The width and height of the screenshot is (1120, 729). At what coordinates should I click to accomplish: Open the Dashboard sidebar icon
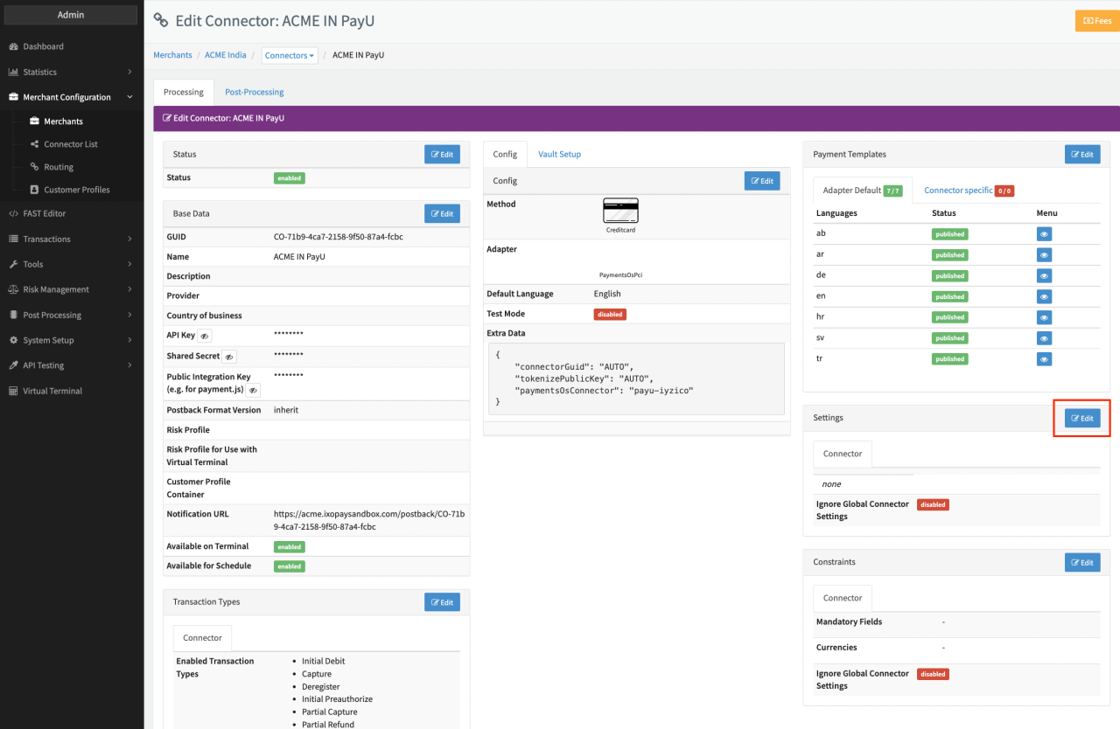[x=14, y=46]
